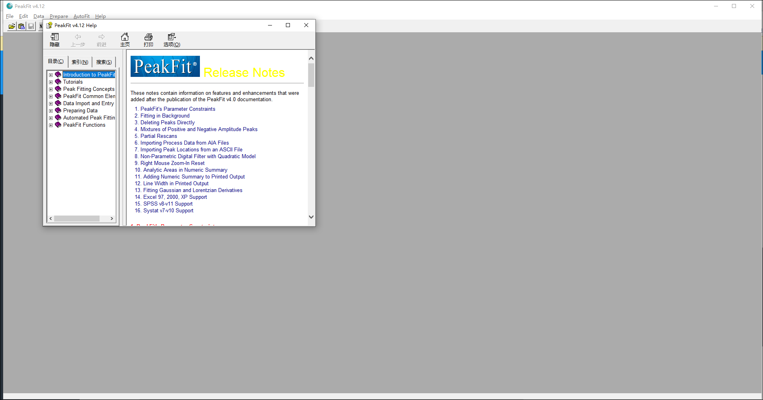Click the PeakFit Help window title icon
Viewport: 763px width, 400px height.
point(49,25)
